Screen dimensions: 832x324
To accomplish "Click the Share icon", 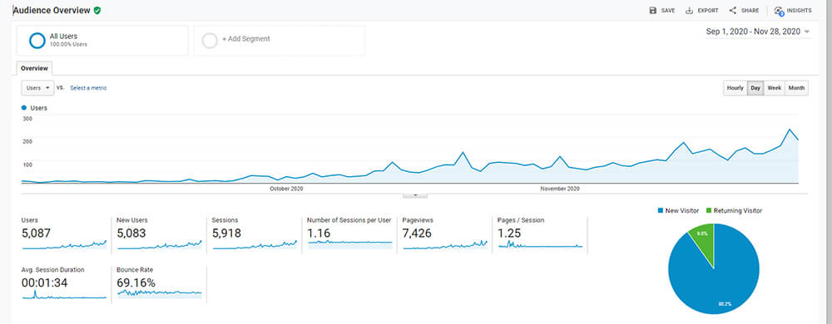I will 733,11.
